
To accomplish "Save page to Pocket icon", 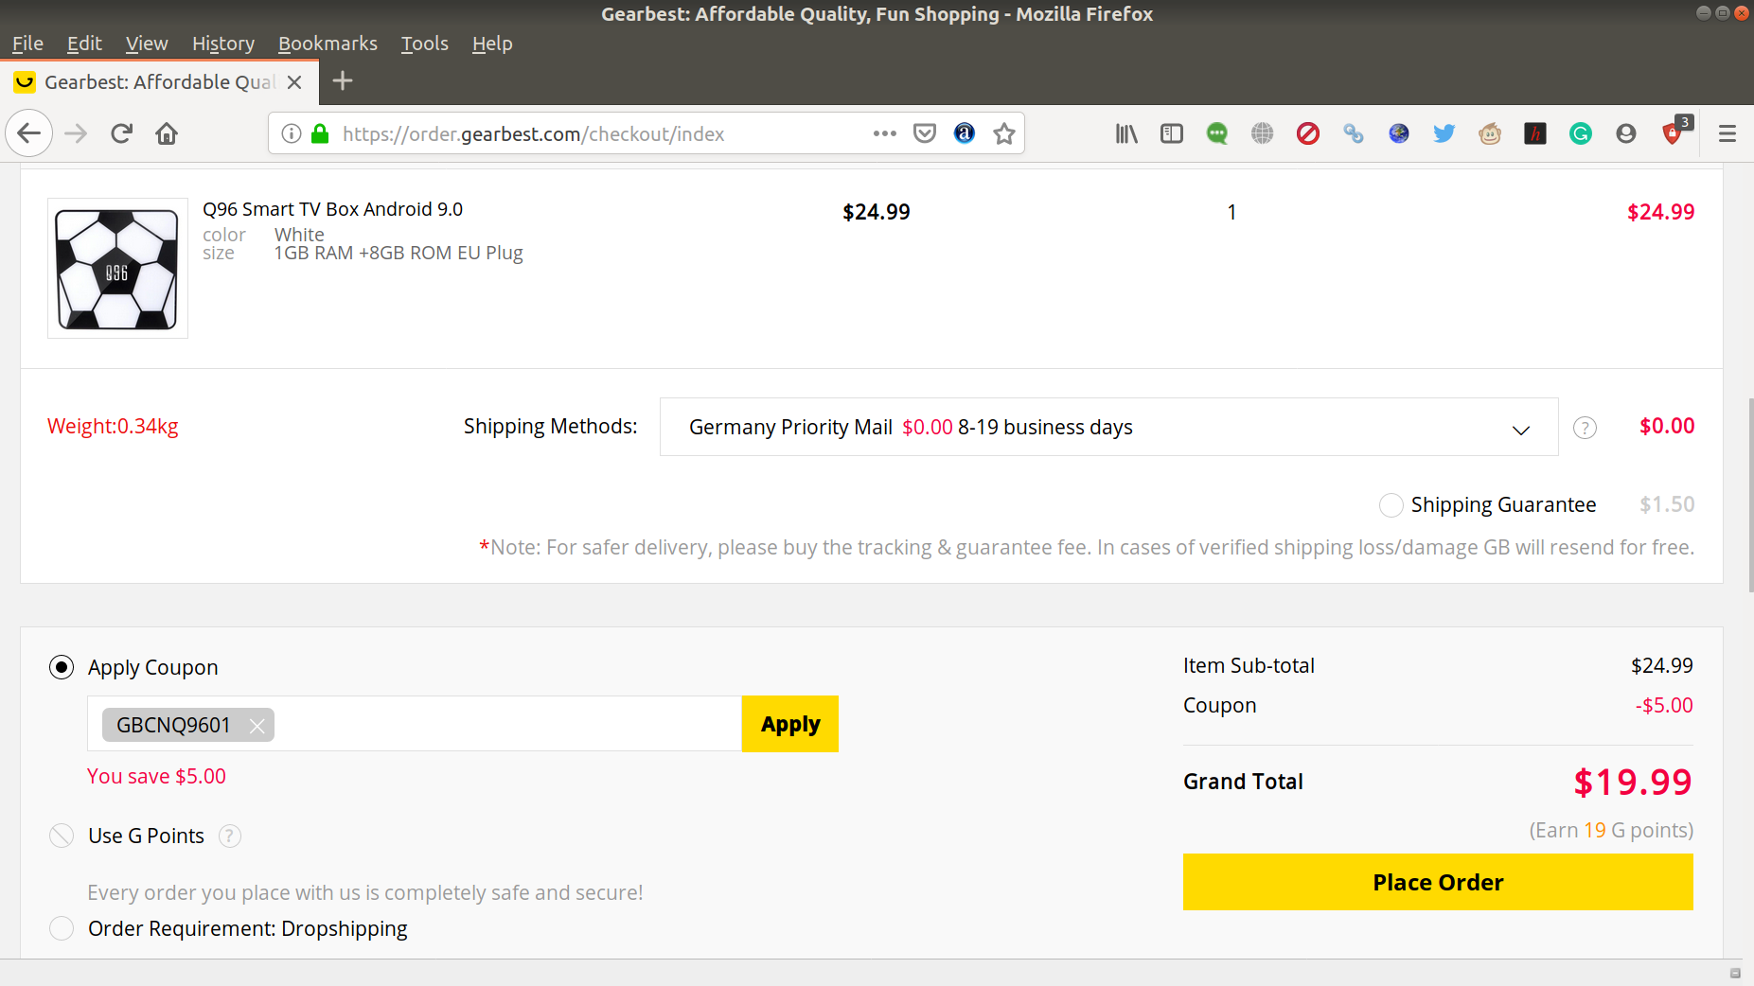I will pyautogui.click(x=925, y=133).
